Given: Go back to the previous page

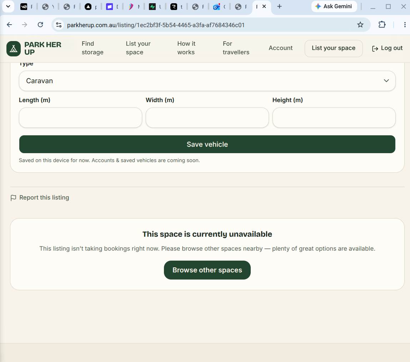Looking at the screenshot, I should pos(9,25).
